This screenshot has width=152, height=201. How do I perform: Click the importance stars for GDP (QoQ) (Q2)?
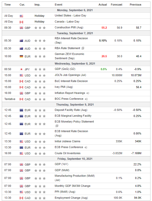[x=40, y=69]
